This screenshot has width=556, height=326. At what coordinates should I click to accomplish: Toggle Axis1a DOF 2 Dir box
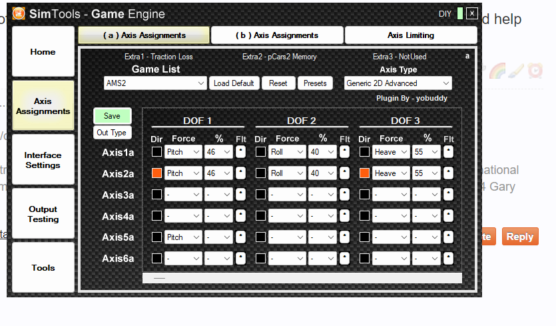click(x=260, y=151)
